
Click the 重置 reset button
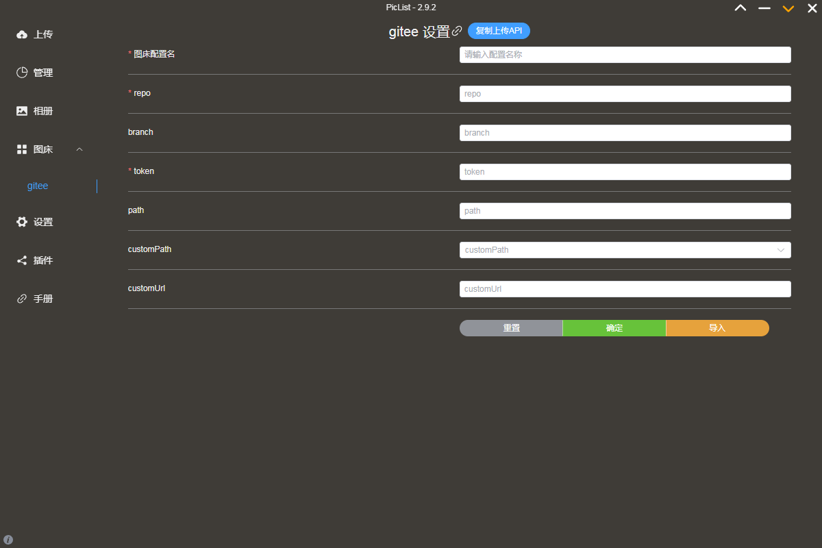511,328
